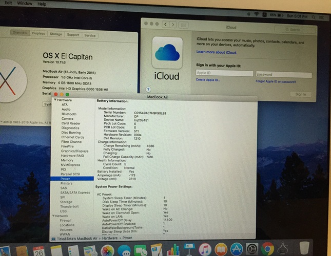Select USB in the Hardware list
Screen dimensions: 331x256
point(63,211)
